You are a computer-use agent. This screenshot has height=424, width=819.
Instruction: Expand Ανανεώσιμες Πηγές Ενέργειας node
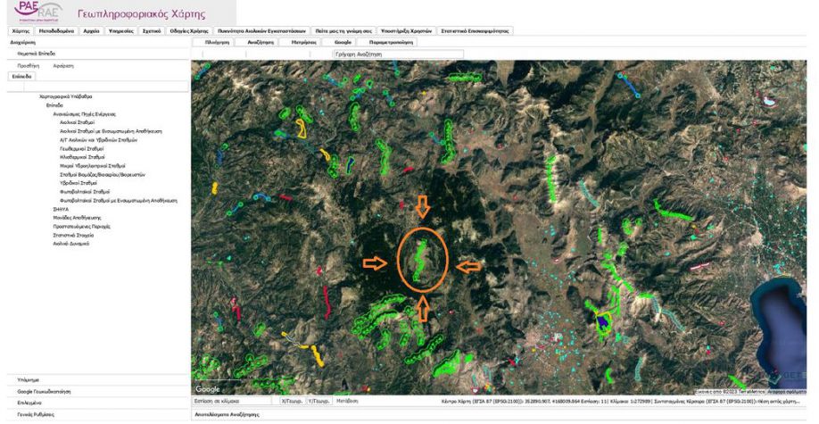point(84,114)
